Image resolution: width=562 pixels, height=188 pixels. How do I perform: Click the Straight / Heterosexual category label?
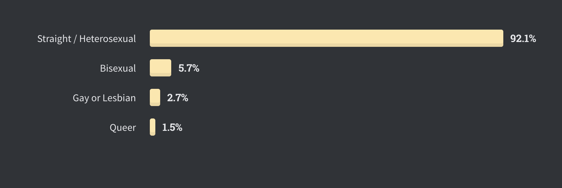[x=87, y=39]
